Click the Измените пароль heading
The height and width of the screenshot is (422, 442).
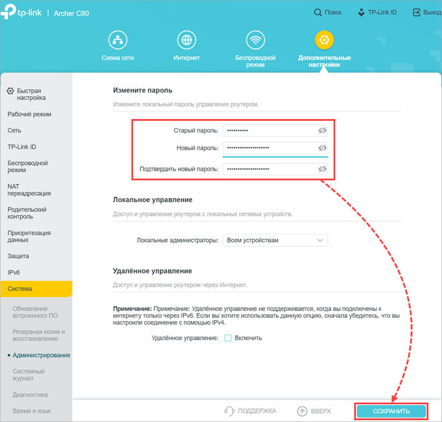click(x=143, y=90)
